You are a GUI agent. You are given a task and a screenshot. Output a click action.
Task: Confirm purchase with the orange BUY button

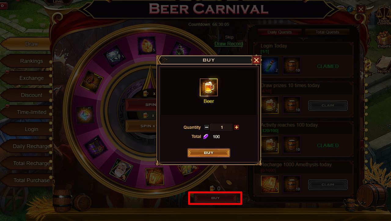click(x=209, y=153)
